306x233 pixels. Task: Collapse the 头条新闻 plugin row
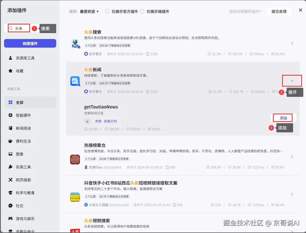(x=292, y=81)
